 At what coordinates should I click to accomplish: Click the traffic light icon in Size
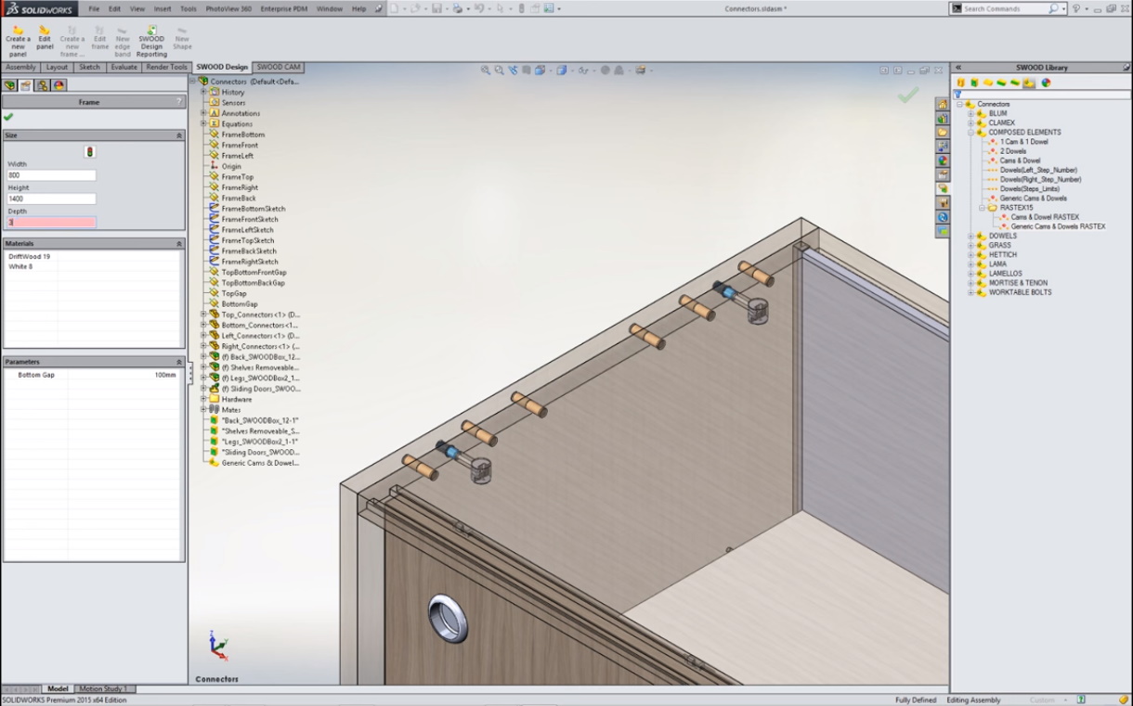click(90, 151)
